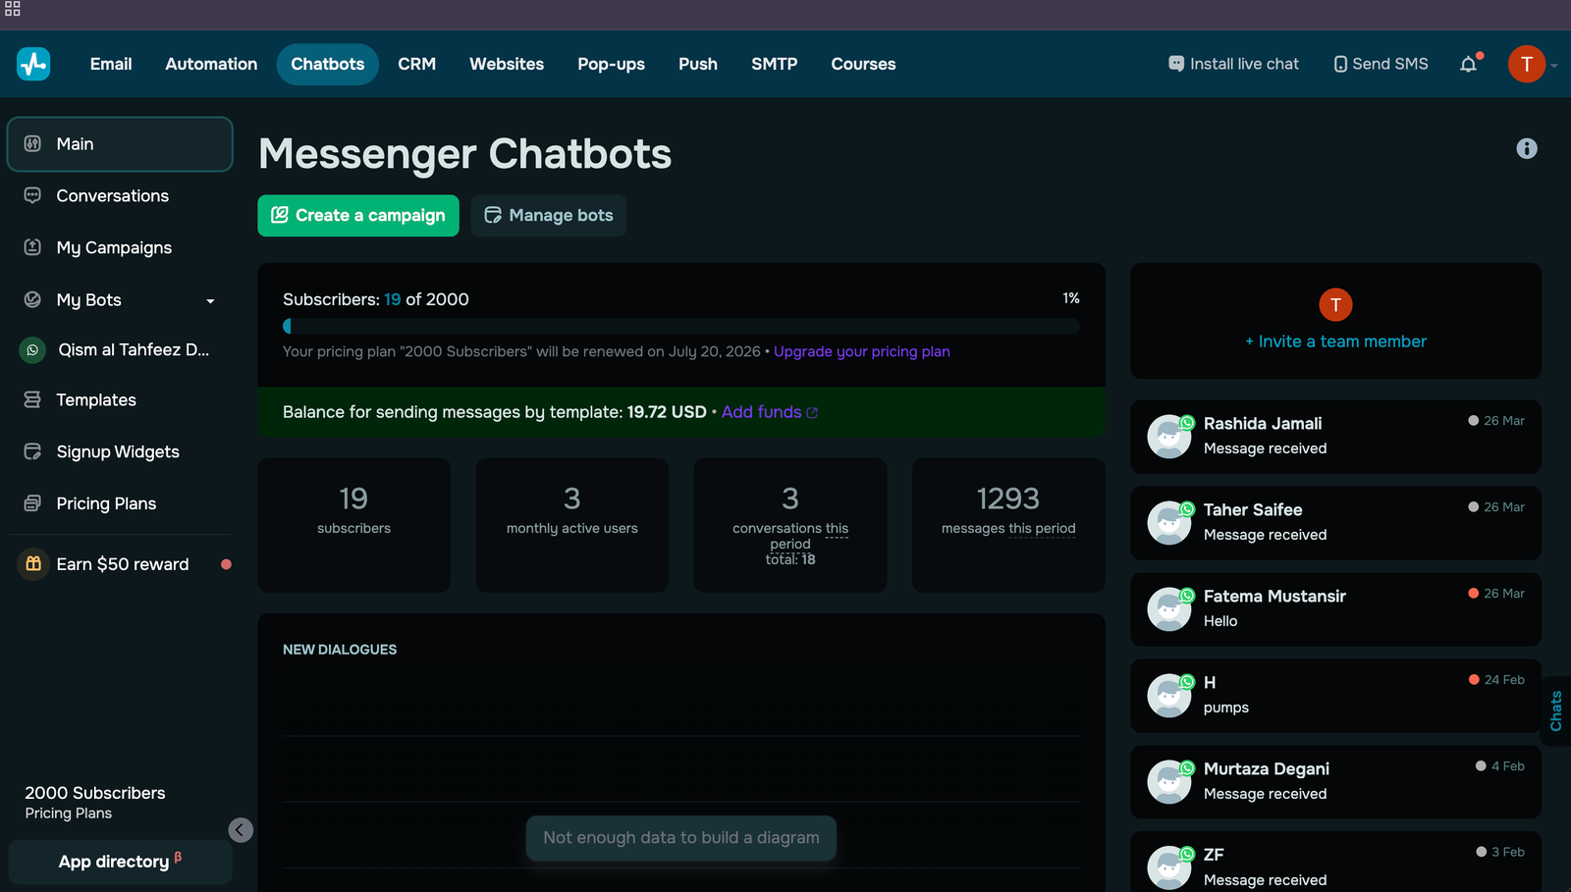
Task: Open the Pricing Plans icon
Action: click(32, 502)
